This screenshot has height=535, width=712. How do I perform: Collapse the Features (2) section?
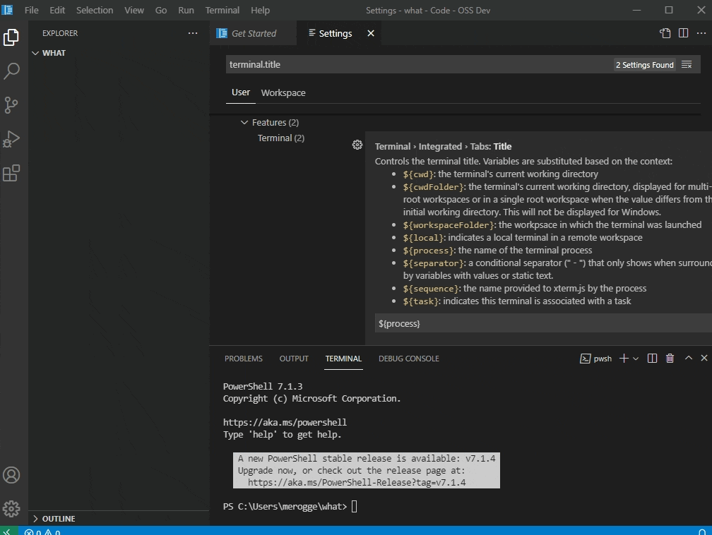[x=245, y=122]
